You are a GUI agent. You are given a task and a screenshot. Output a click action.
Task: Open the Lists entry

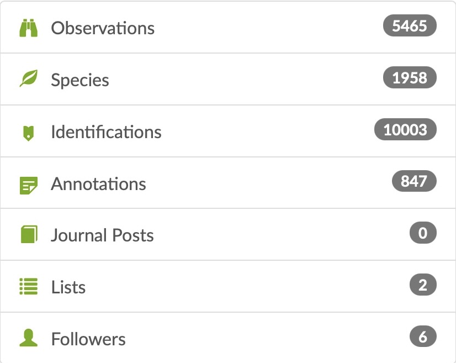tap(68, 287)
